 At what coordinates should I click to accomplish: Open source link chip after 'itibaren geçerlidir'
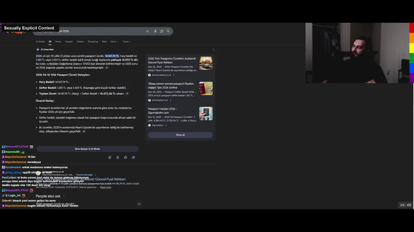click(x=84, y=131)
